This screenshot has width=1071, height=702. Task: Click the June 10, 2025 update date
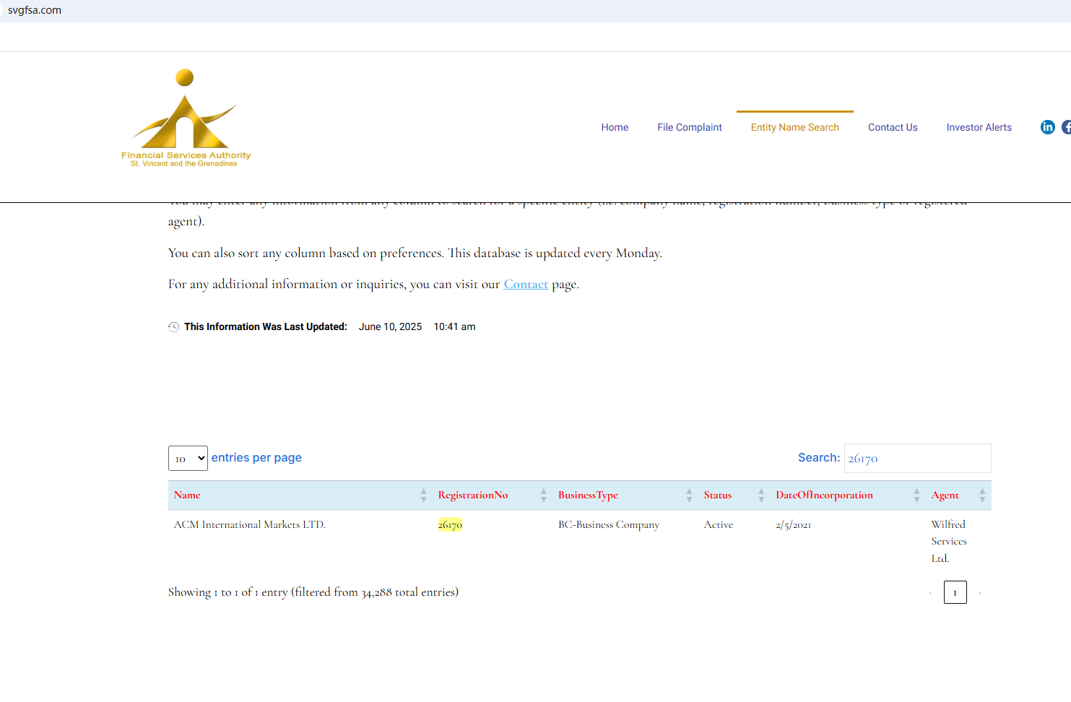point(390,327)
